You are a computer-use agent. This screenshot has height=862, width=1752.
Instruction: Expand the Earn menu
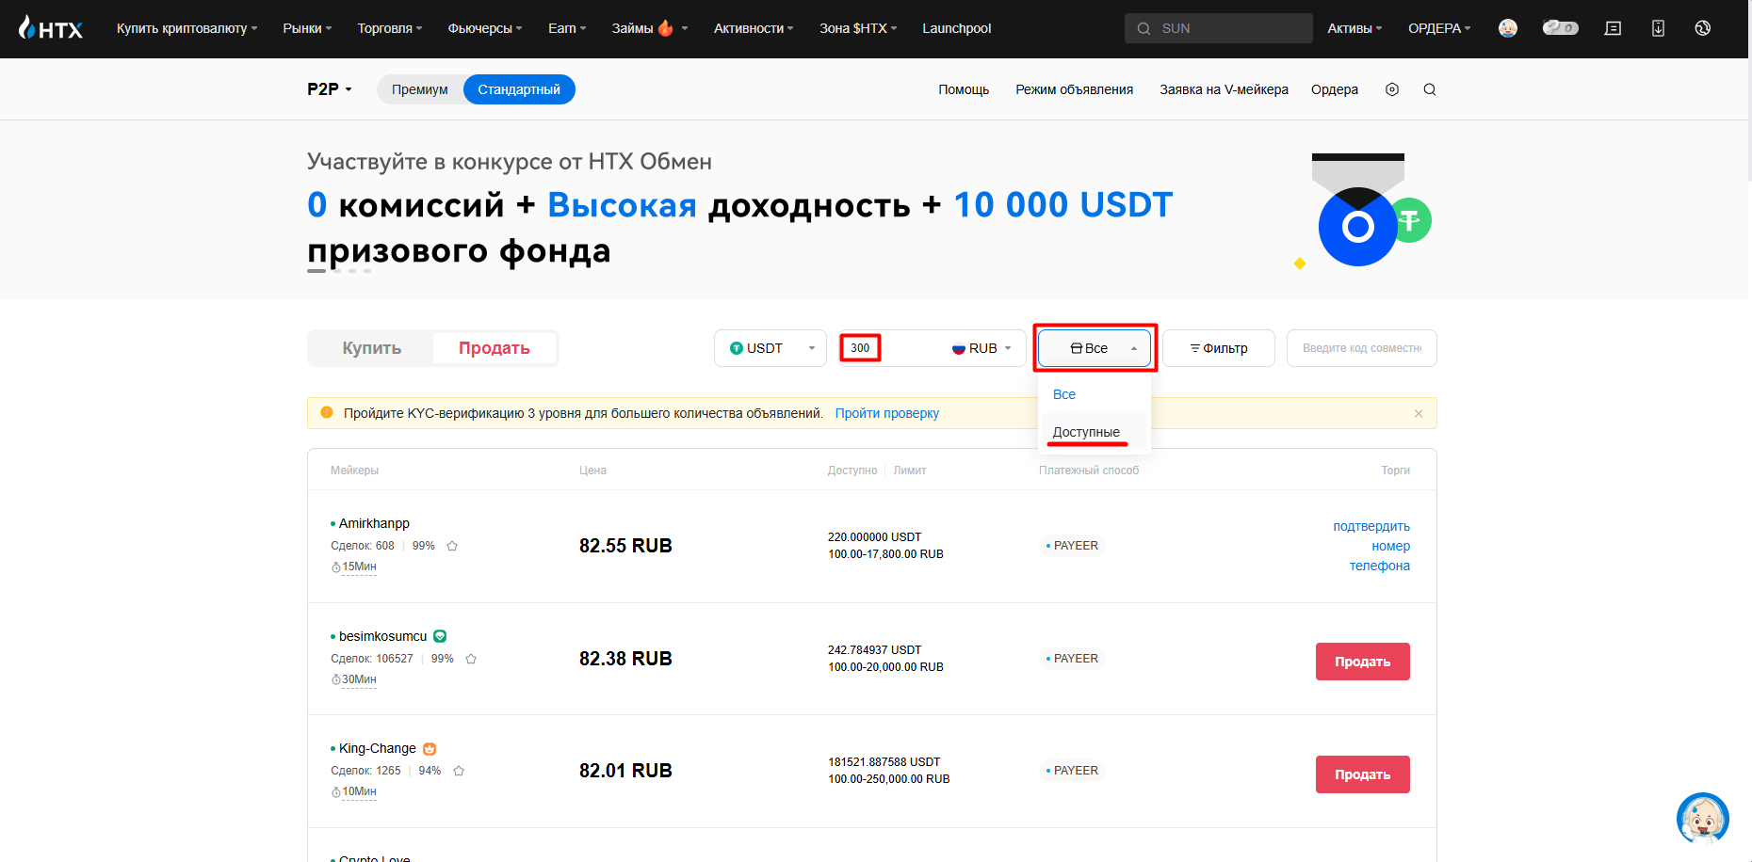click(x=567, y=28)
